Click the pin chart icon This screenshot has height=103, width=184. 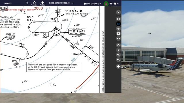coord(118,50)
